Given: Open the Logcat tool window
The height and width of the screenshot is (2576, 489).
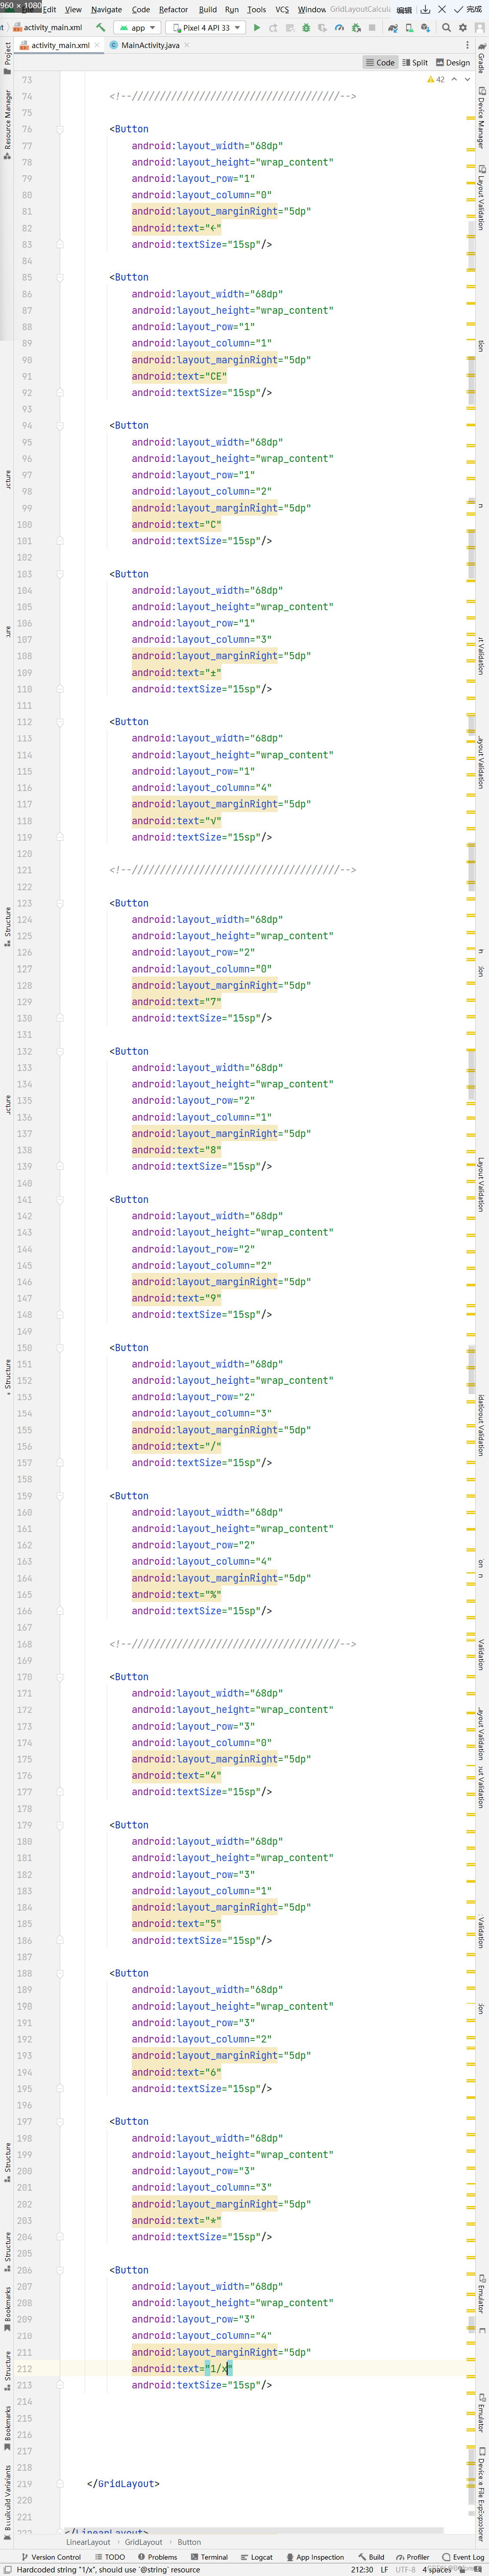Looking at the screenshot, I should click(256, 2557).
